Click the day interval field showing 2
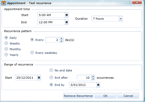This screenshot has height=102, width=145. coord(53,40)
